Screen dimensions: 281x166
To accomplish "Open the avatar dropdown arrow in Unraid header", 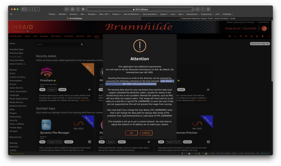I will 268,28.
